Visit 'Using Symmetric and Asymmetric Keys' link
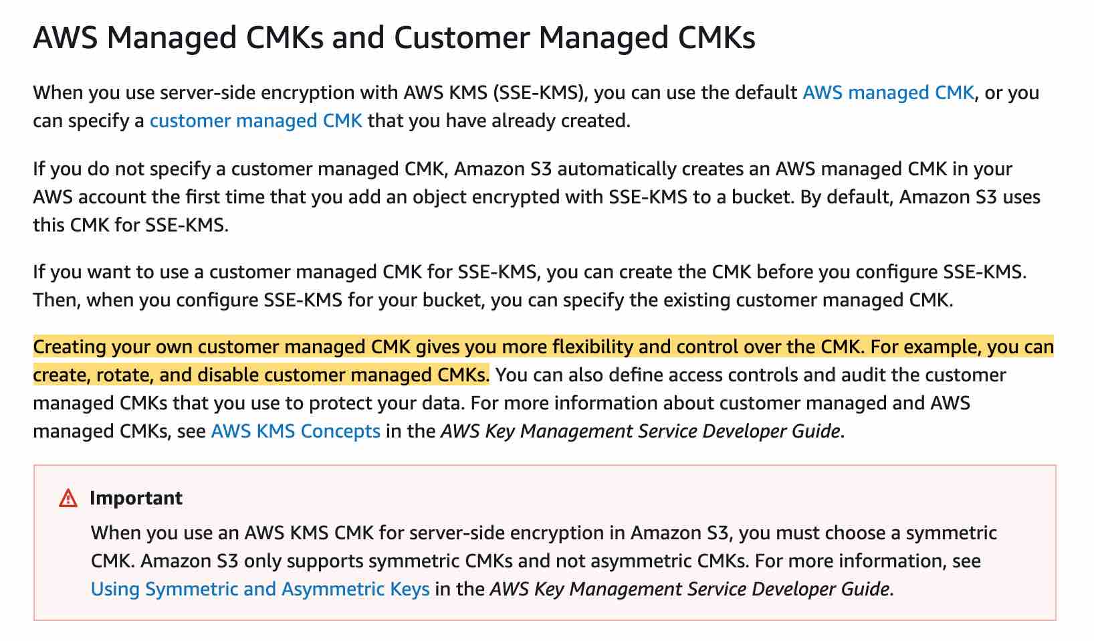The image size is (1094, 641). (x=260, y=589)
